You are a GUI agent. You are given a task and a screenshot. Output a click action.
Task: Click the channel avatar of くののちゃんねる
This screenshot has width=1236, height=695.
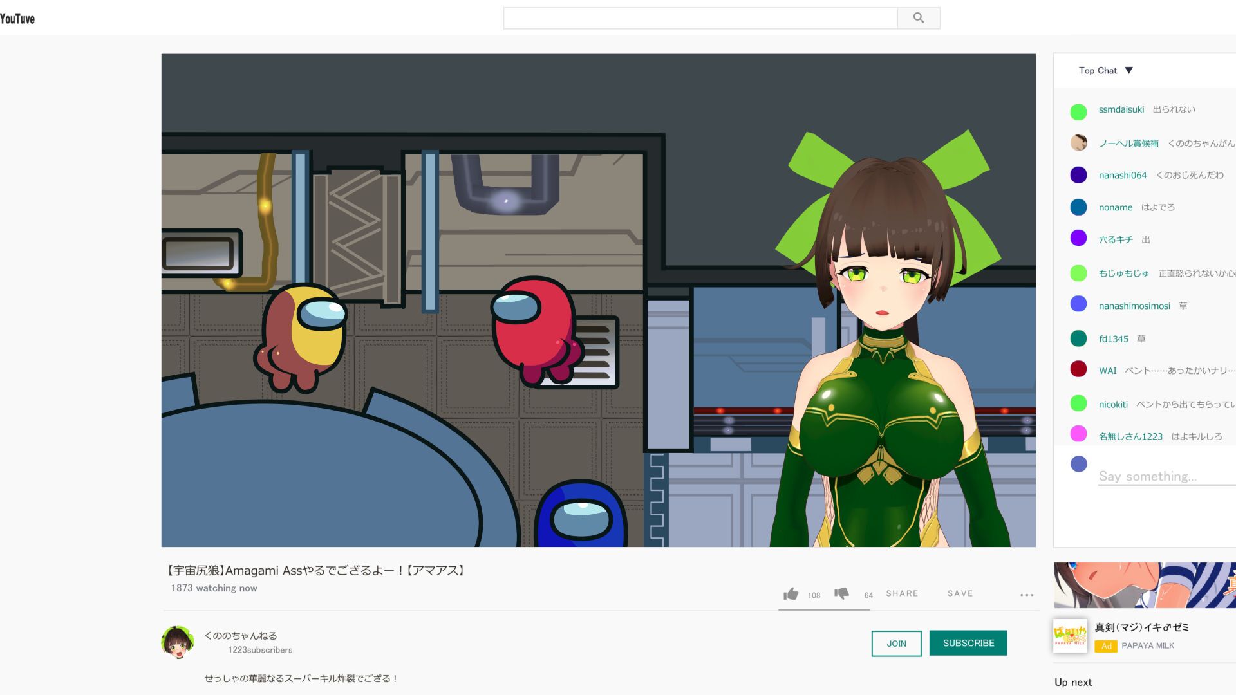coord(178,642)
